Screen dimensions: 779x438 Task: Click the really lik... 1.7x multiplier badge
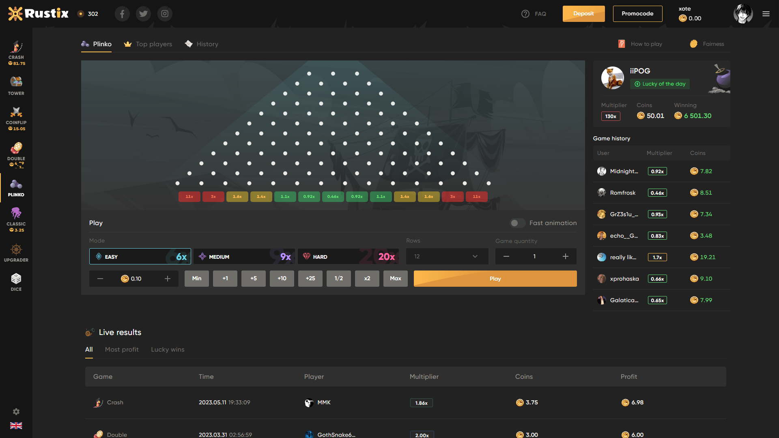pos(657,257)
